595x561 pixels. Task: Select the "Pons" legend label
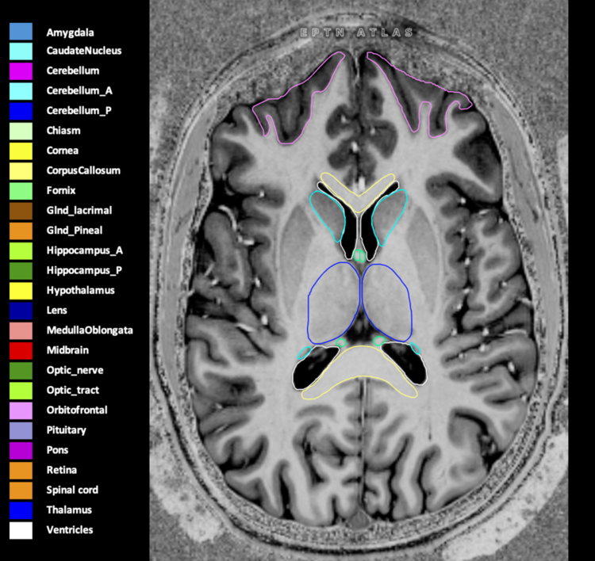[57, 450]
